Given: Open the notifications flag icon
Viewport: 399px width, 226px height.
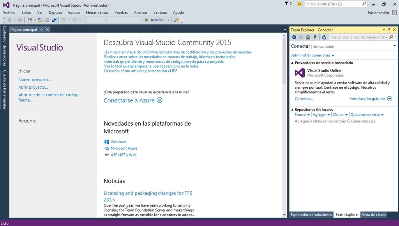Looking at the screenshot, I should click(287, 4).
